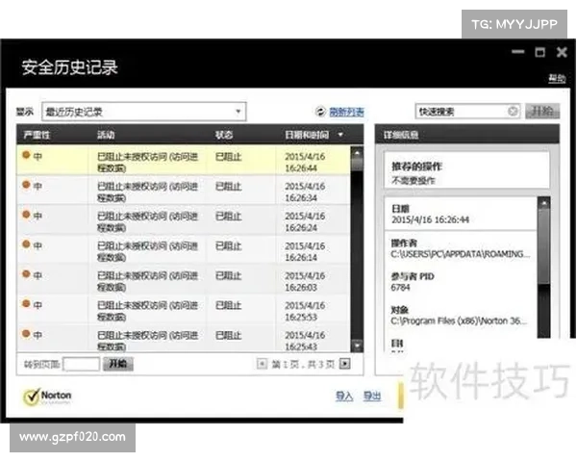The image size is (577, 462).
Task: Sort by the 状态 column header
Action: pos(224,135)
